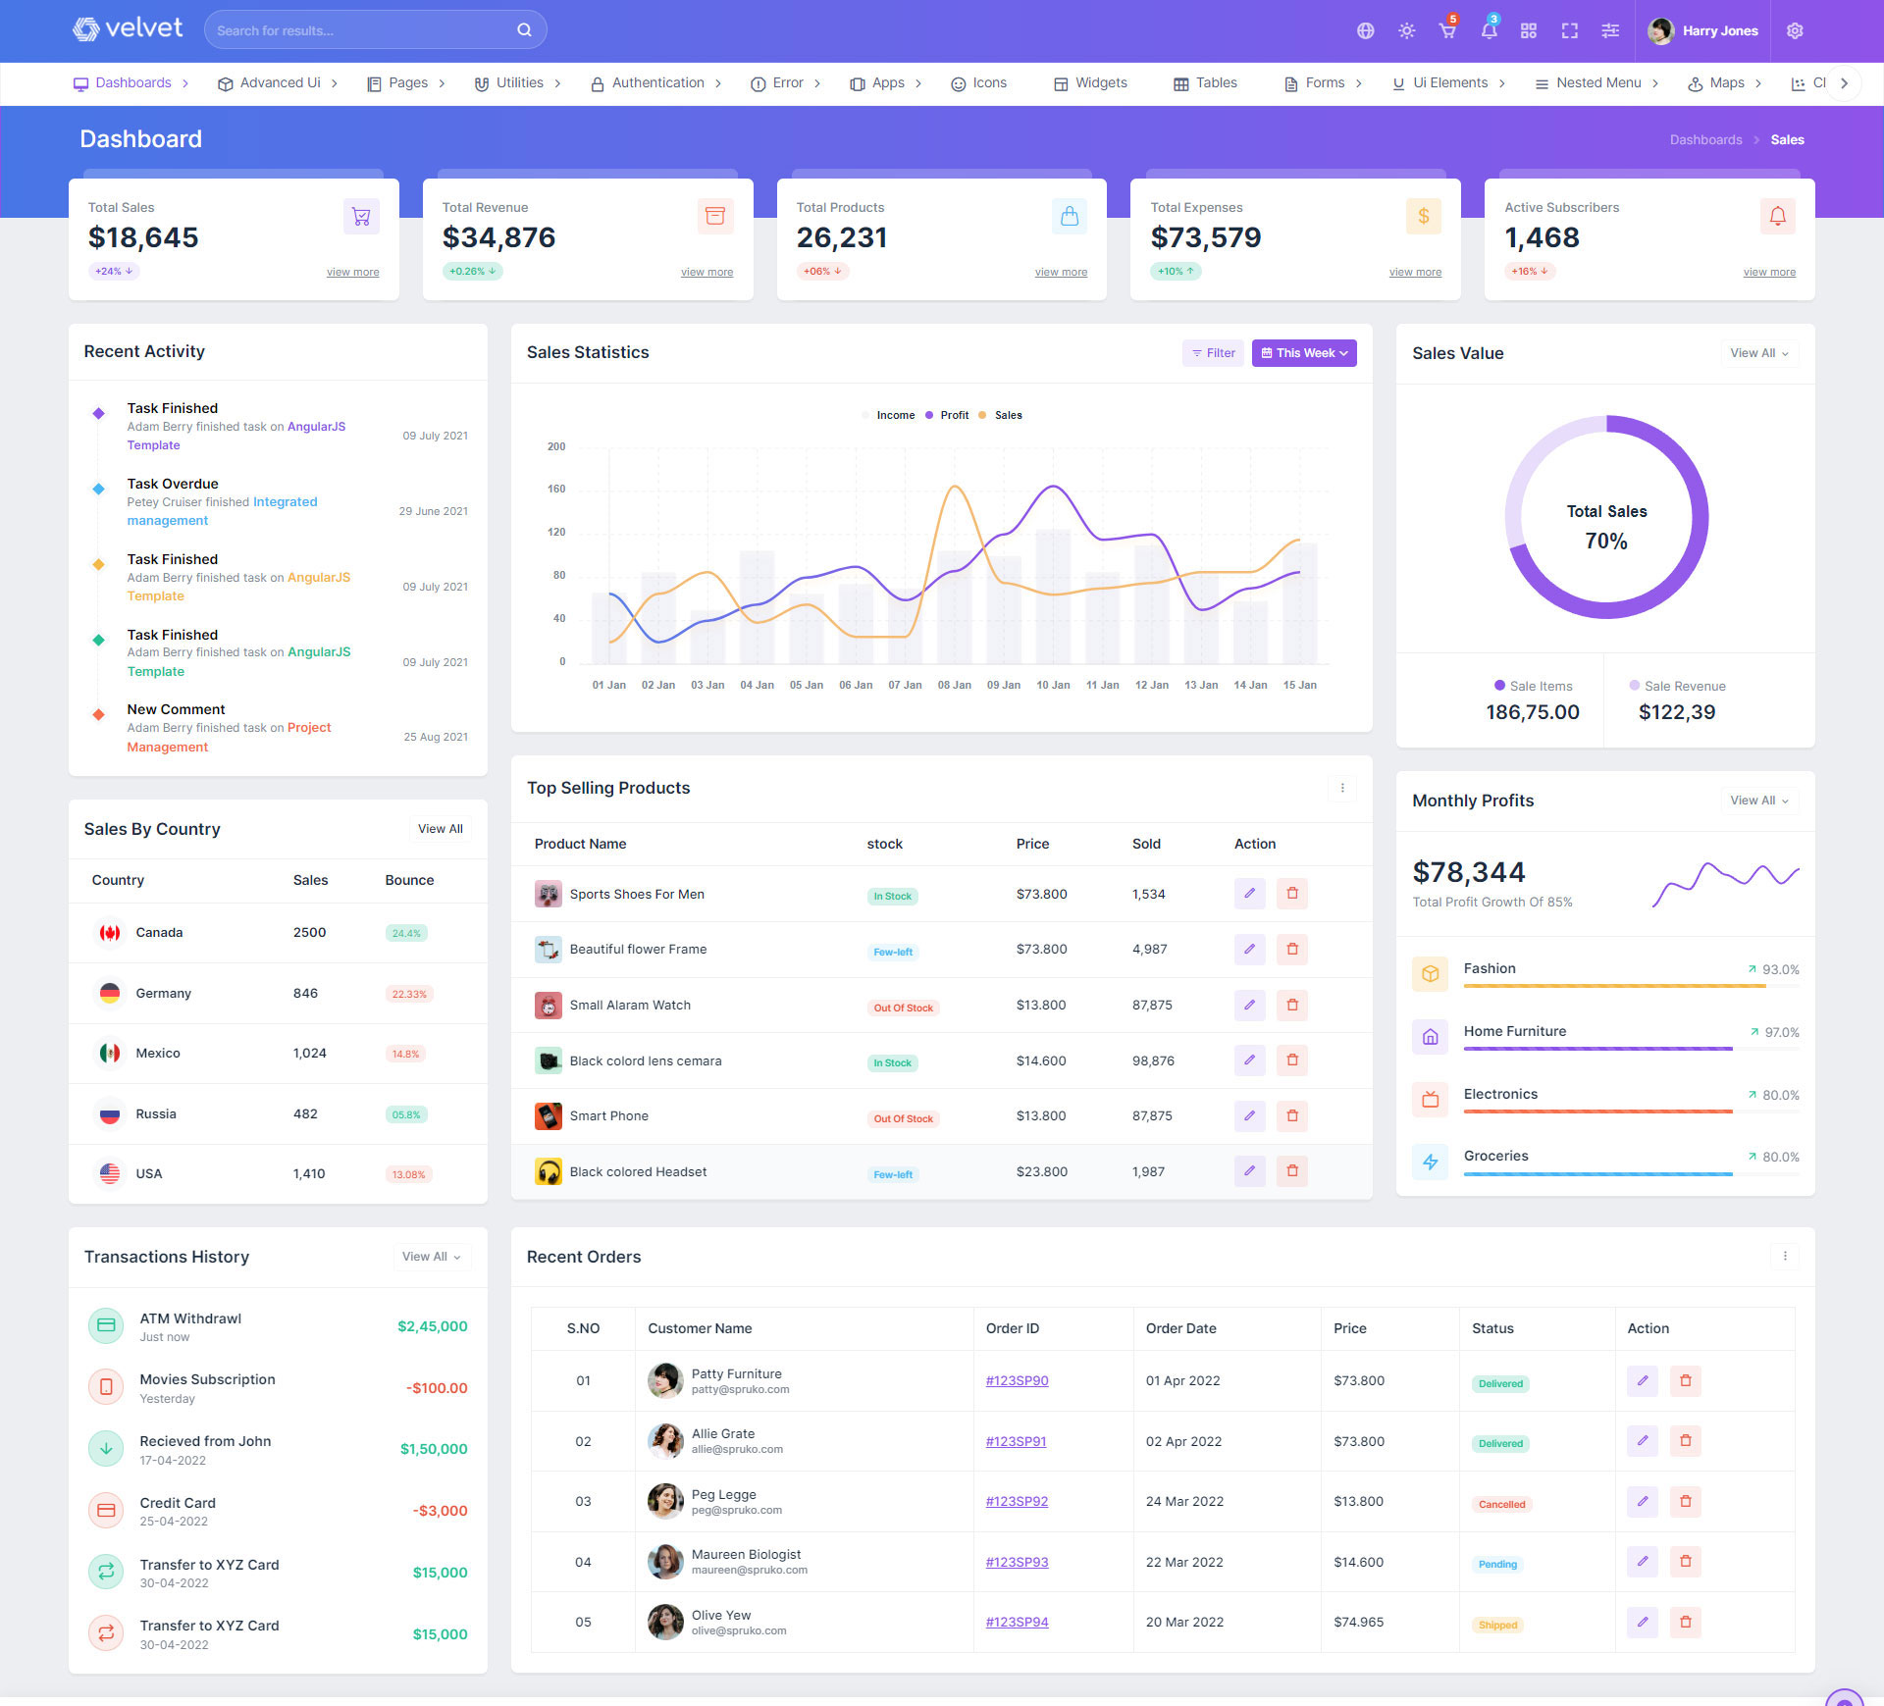This screenshot has height=1706, width=1884.
Task: Delete the Sports Shoes For Men row
Action: point(1291,894)
